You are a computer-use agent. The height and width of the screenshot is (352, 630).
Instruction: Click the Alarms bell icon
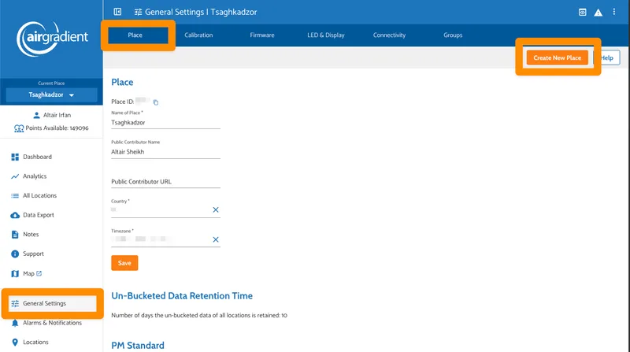tap(15, 323)
